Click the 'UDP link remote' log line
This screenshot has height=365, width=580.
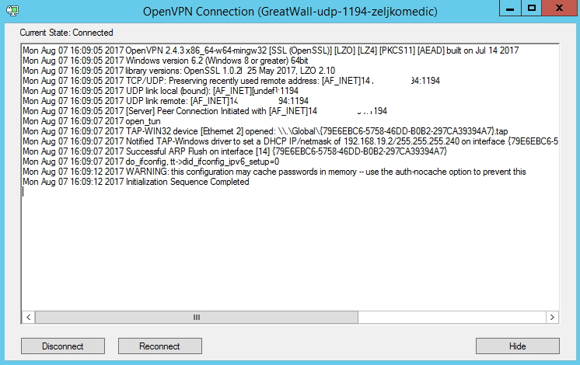(x=166, y=101)
